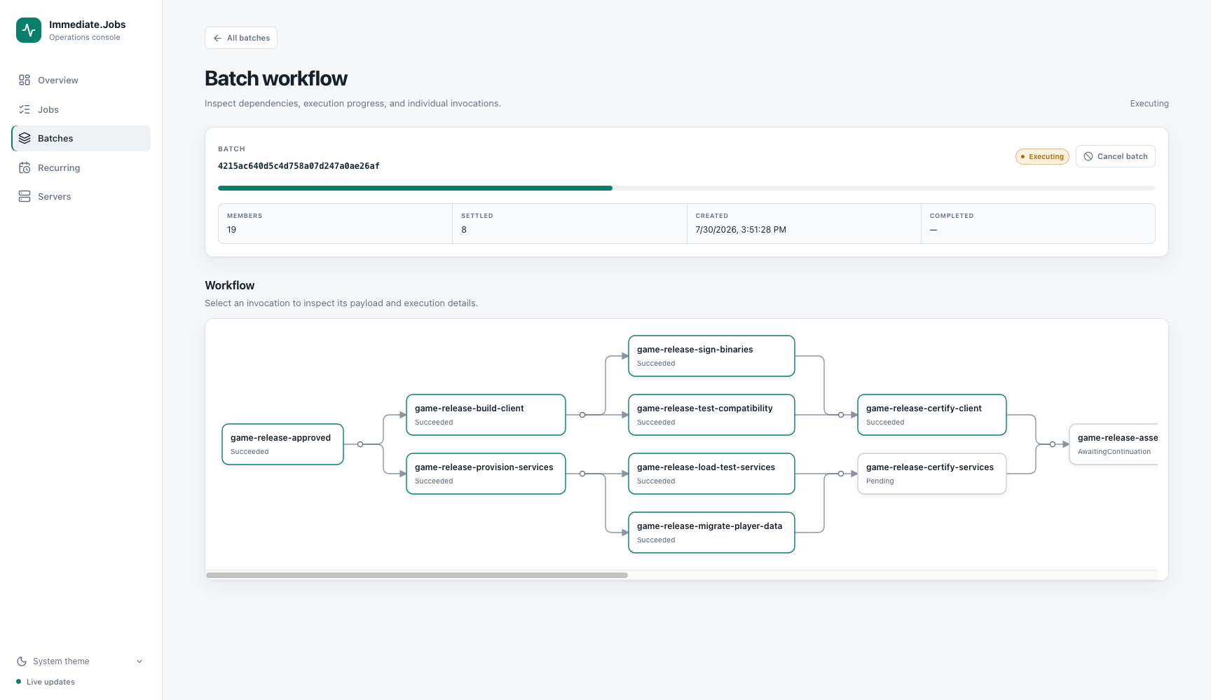Click the Batches stacked-layers icon
This screenshot has width=1211, height=700.
25,138
